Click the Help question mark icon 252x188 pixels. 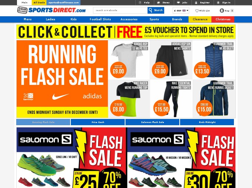pos(140,3)
